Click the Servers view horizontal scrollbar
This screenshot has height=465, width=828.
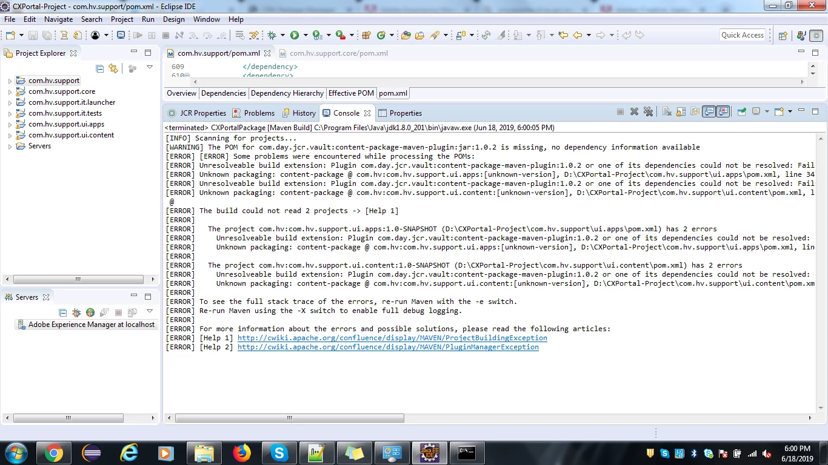point(68,418)
